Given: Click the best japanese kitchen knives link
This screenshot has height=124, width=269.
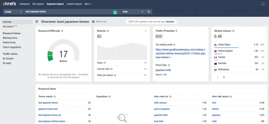Looking at the screenshot, I should point(52,121).
